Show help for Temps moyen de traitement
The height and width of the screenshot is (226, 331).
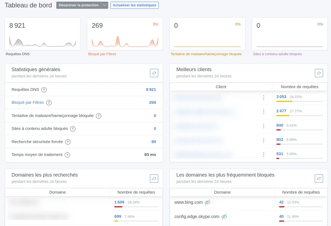point(67,155)
